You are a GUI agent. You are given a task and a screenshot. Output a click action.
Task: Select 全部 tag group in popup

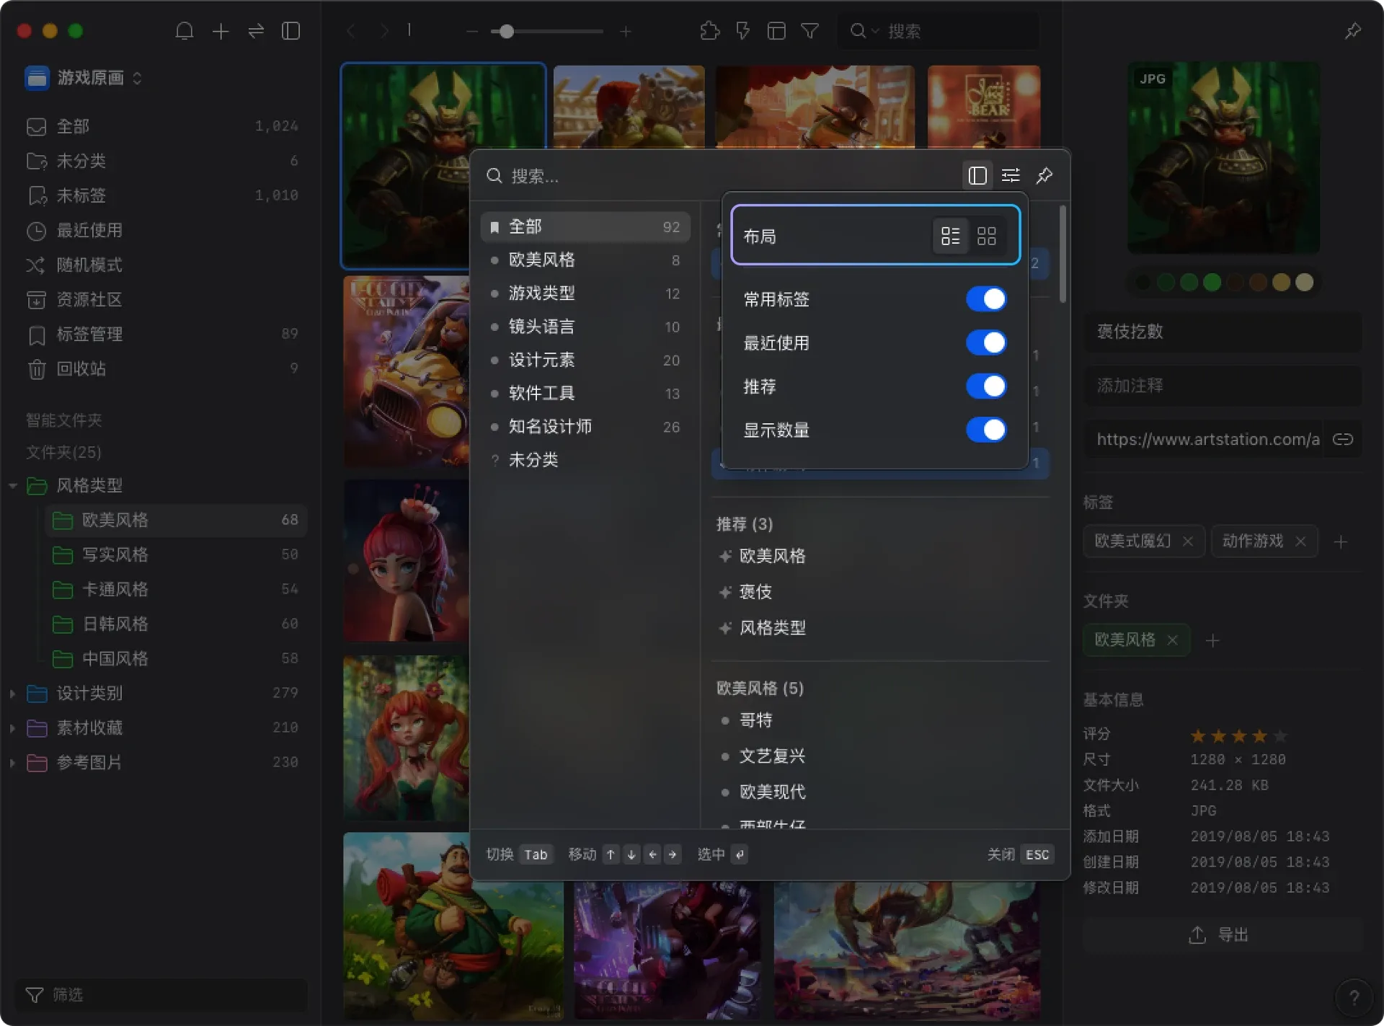585,226
